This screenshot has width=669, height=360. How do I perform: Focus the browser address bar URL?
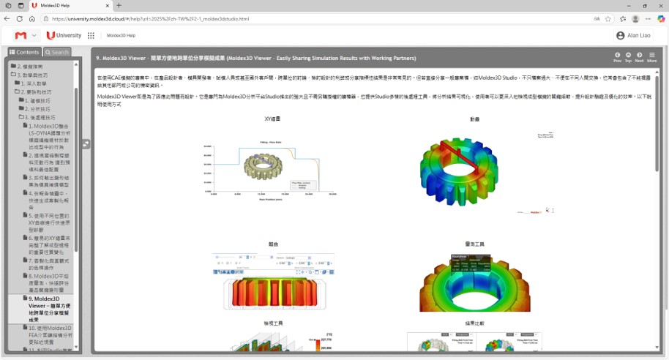click(x=150, y=19)
